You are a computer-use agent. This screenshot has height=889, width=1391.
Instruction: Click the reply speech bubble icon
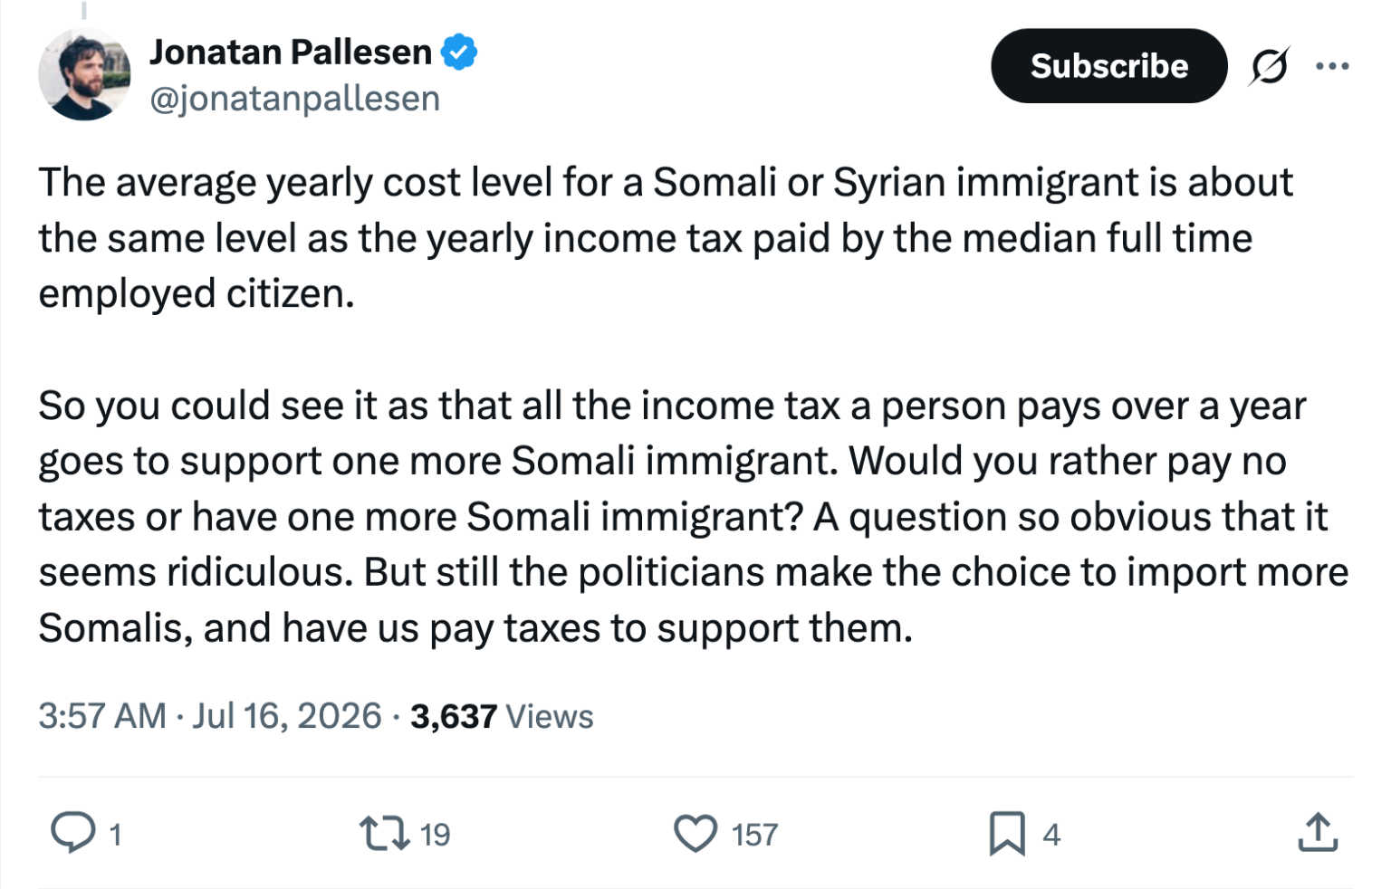(72, 833)
